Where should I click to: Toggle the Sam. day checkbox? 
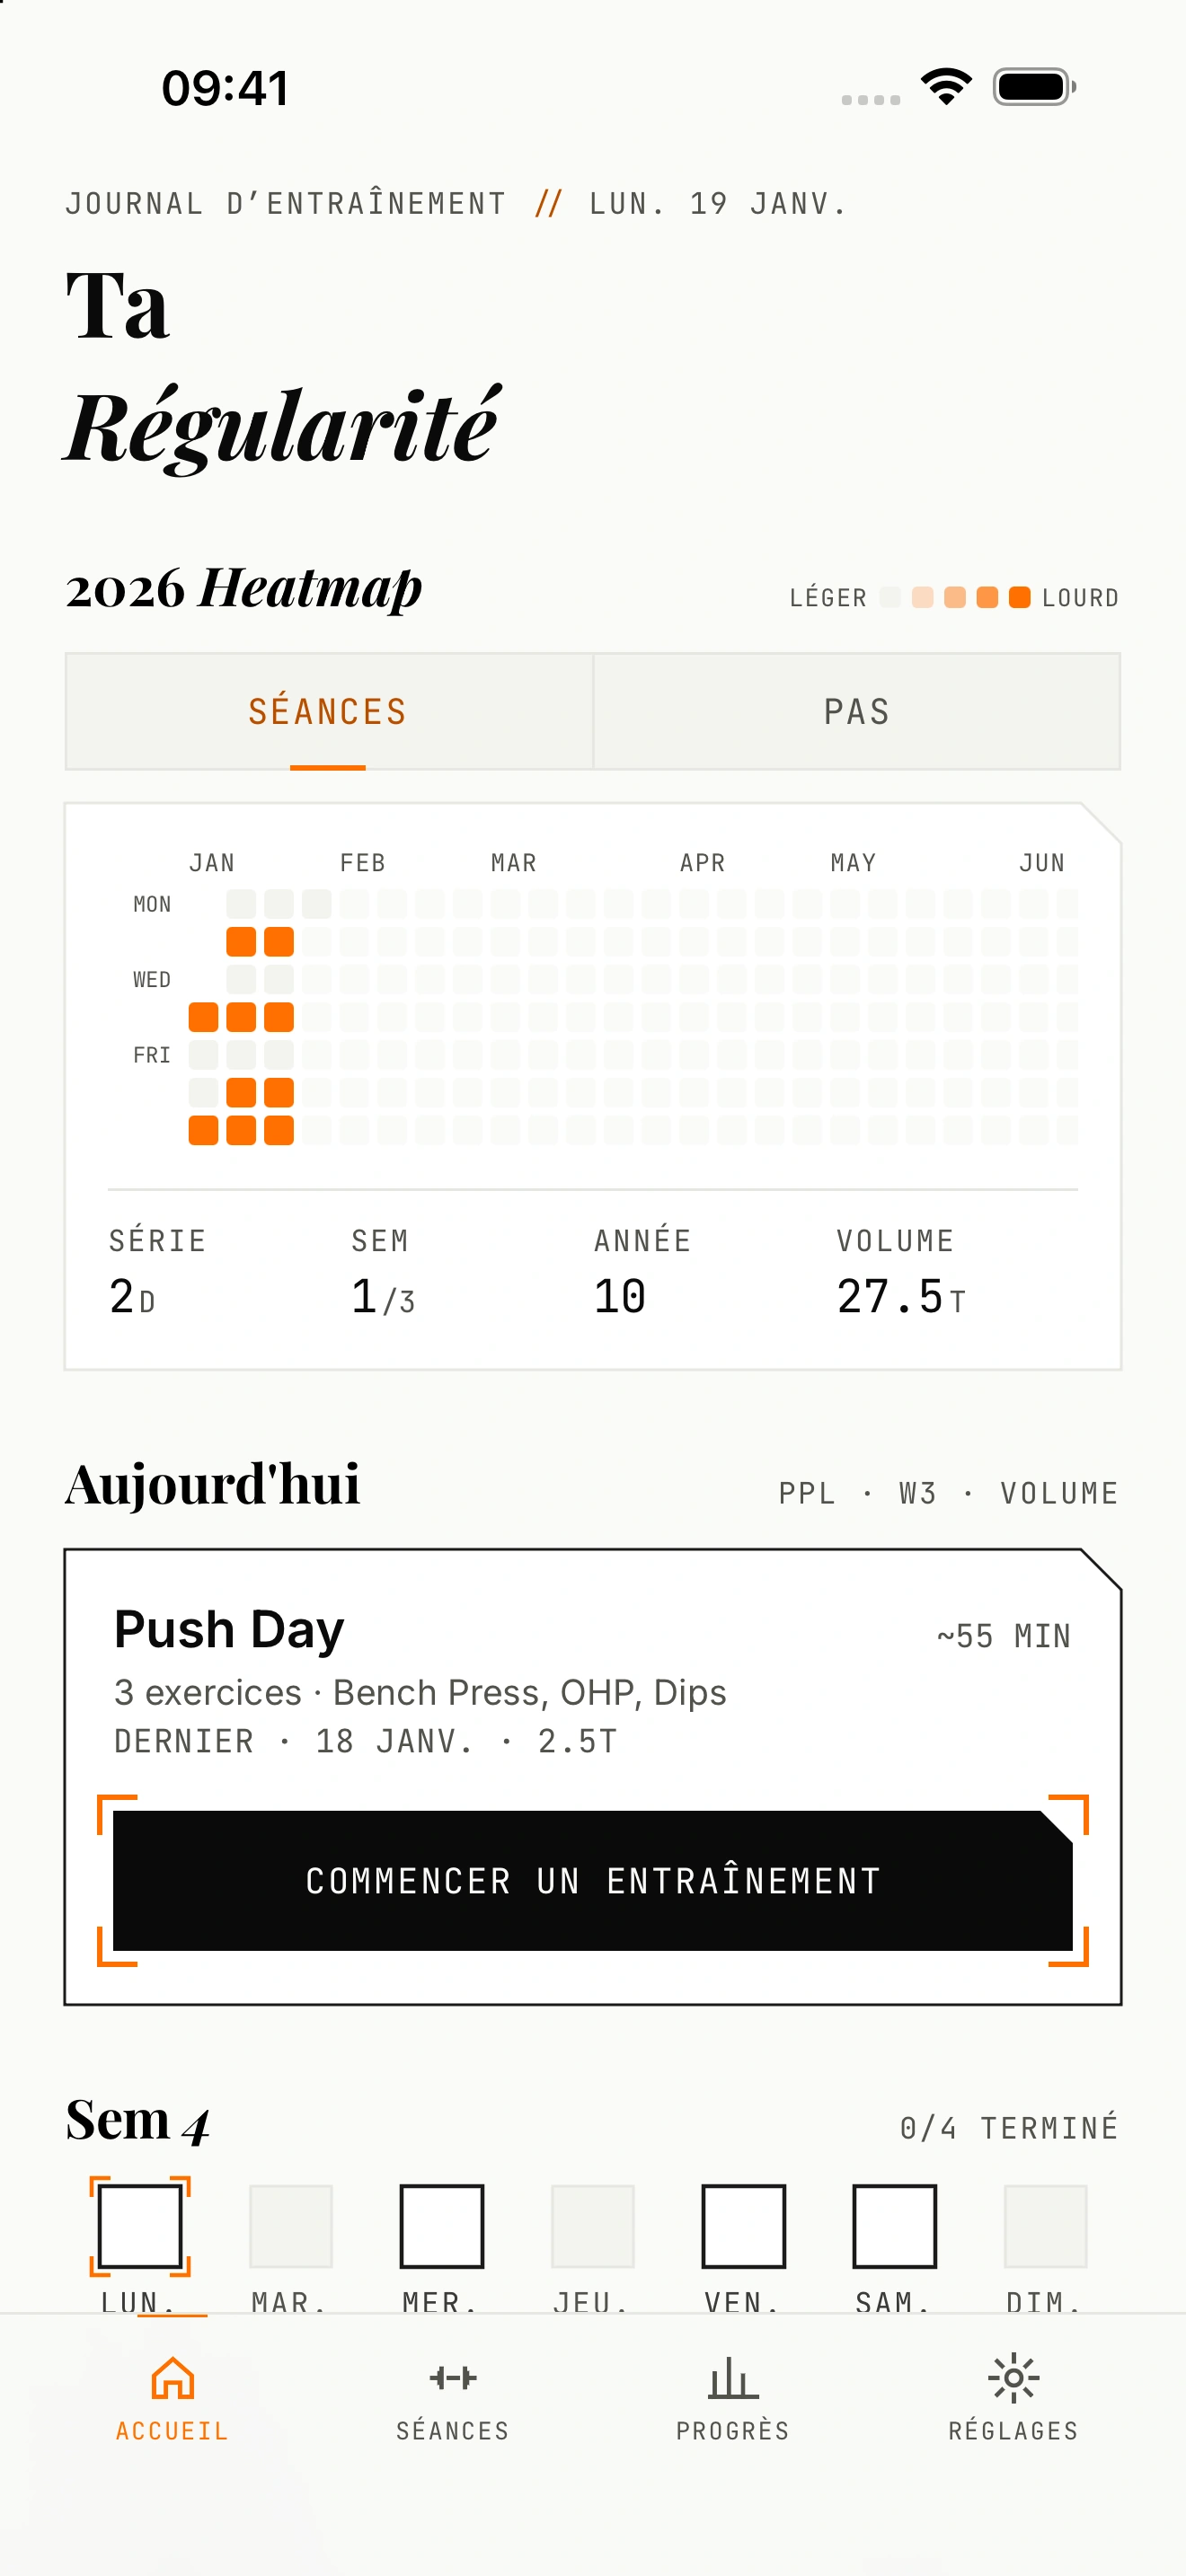[x=895, y=2226]
